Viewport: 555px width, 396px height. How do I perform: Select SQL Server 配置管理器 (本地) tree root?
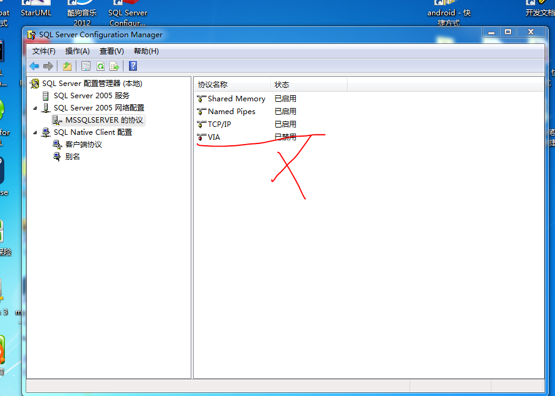tap(92, 84)
